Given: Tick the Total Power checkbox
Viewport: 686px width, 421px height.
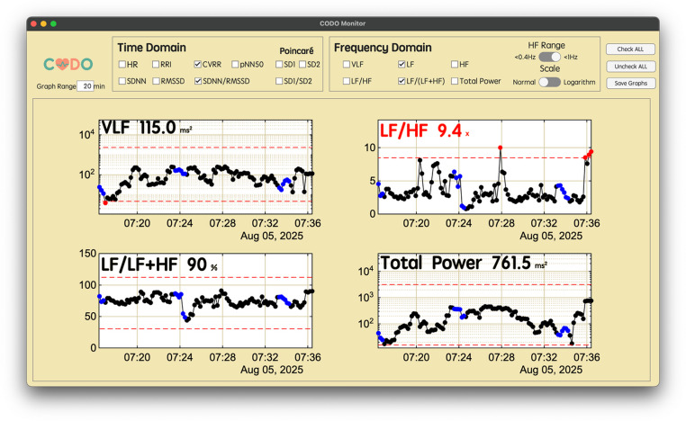Looking at the screenshot, I should coord(455,81).
